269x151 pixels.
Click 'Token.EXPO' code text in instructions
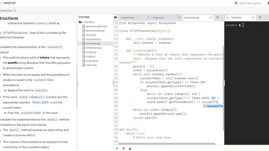coord(40,102)
